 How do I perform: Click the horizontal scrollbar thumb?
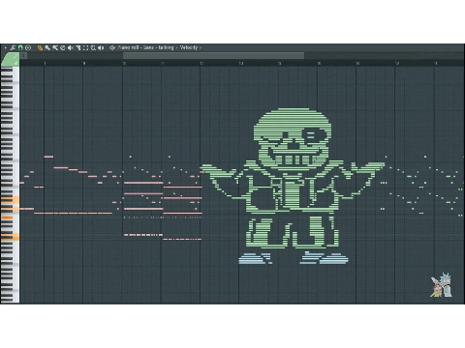click(x=213, y=56)
